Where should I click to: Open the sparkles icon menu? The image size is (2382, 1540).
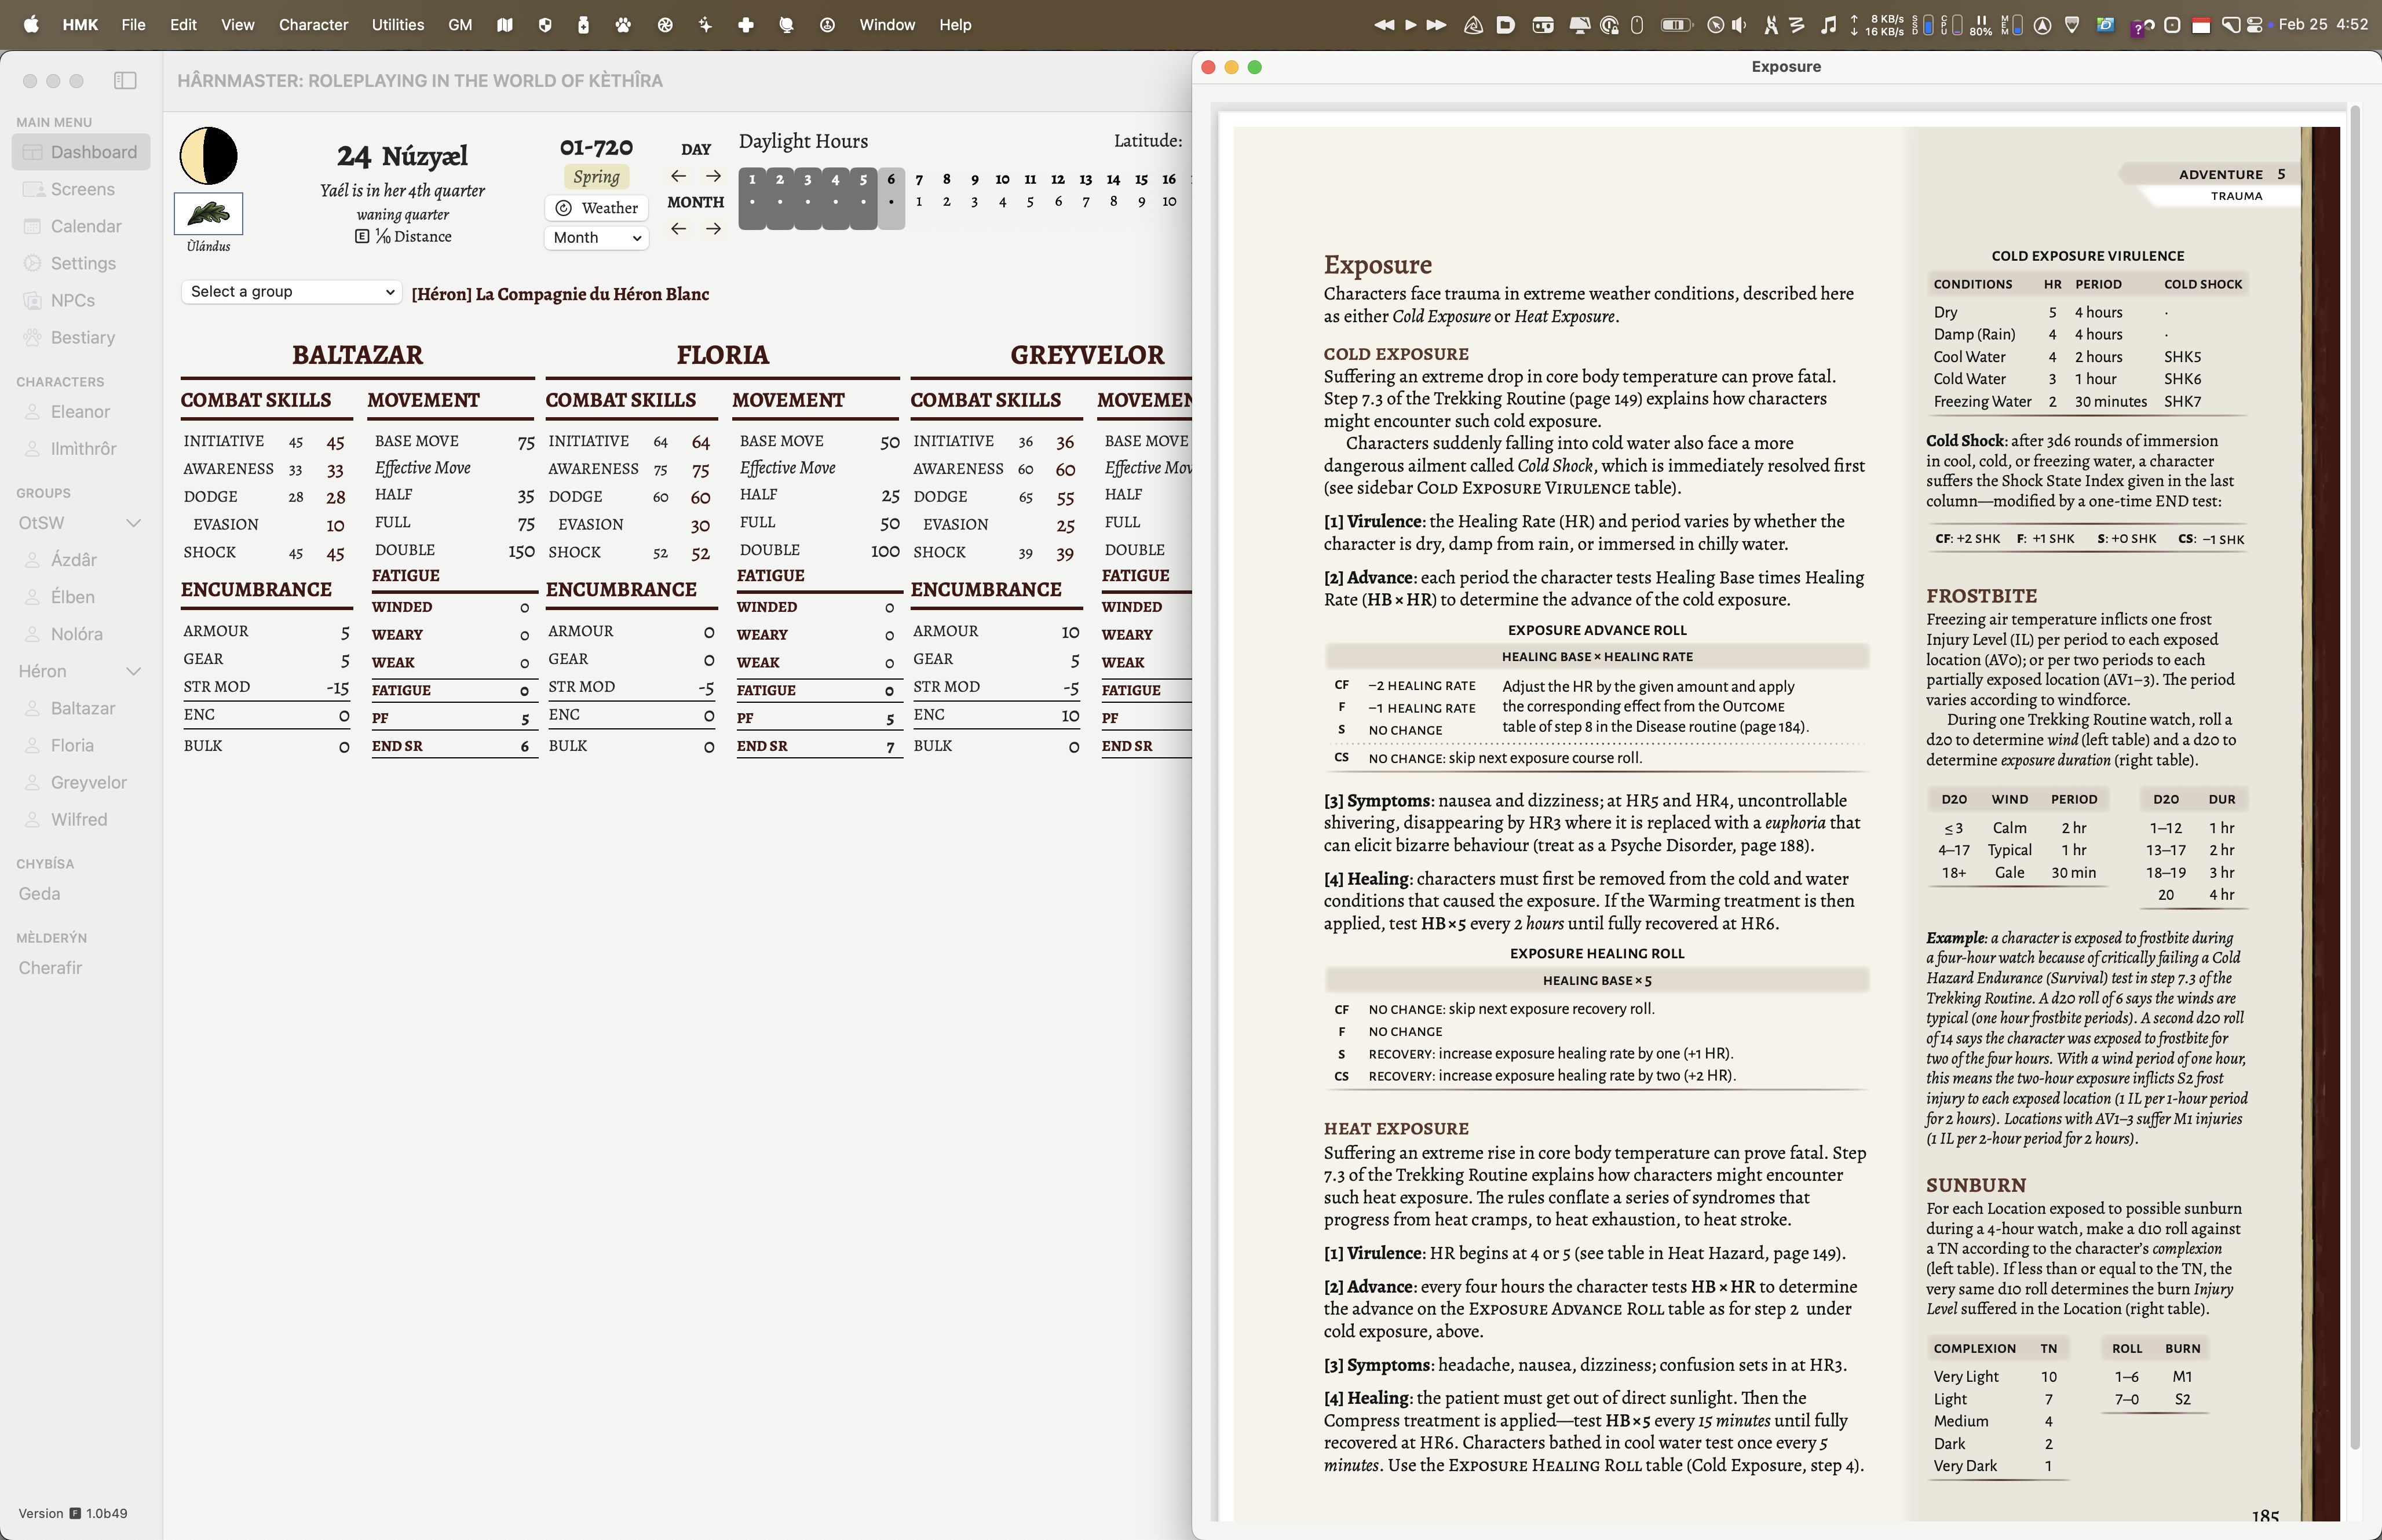[706, 25]
